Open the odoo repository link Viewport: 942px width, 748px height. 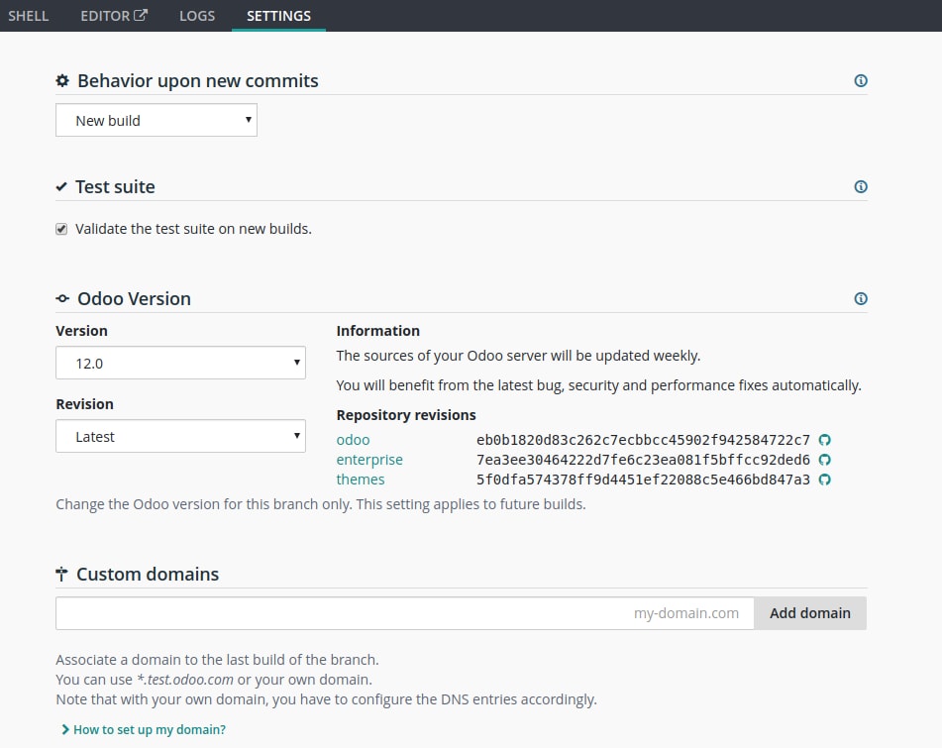pyautogui.click(x=353, y=440)
